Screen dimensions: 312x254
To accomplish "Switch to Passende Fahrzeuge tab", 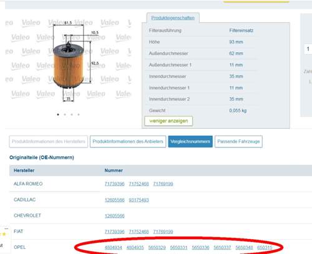I will 238,141.
